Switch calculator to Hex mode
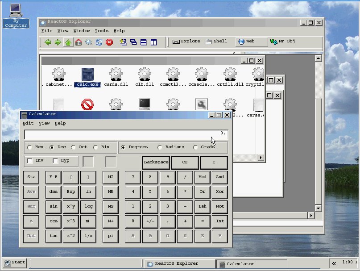The image size is (360, 271). tap(30, 147)
